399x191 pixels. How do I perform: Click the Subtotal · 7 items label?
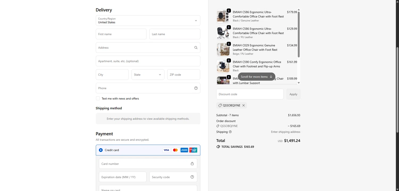[x=227, y=115]
